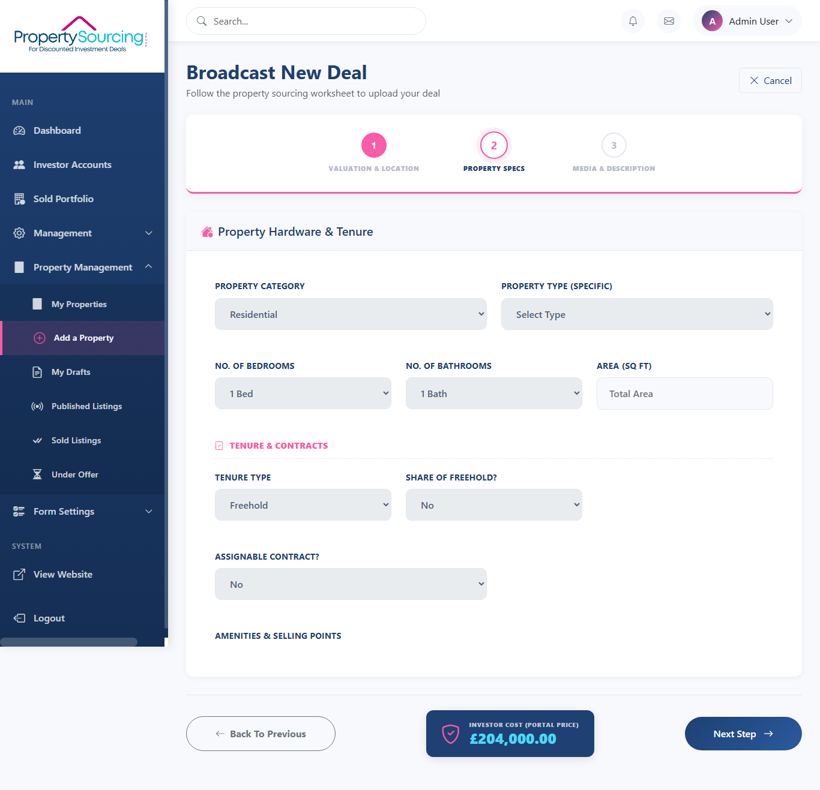
Task: Click the notification bell icon
Action: pyautogui.click(x=633, y=21)
